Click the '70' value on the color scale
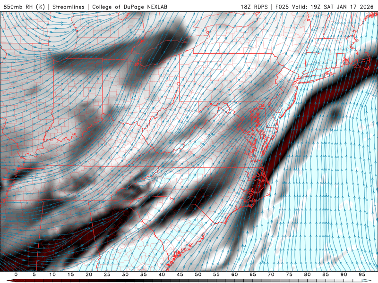The height and width of the screenshot is (283, 378). coord(271,275)
